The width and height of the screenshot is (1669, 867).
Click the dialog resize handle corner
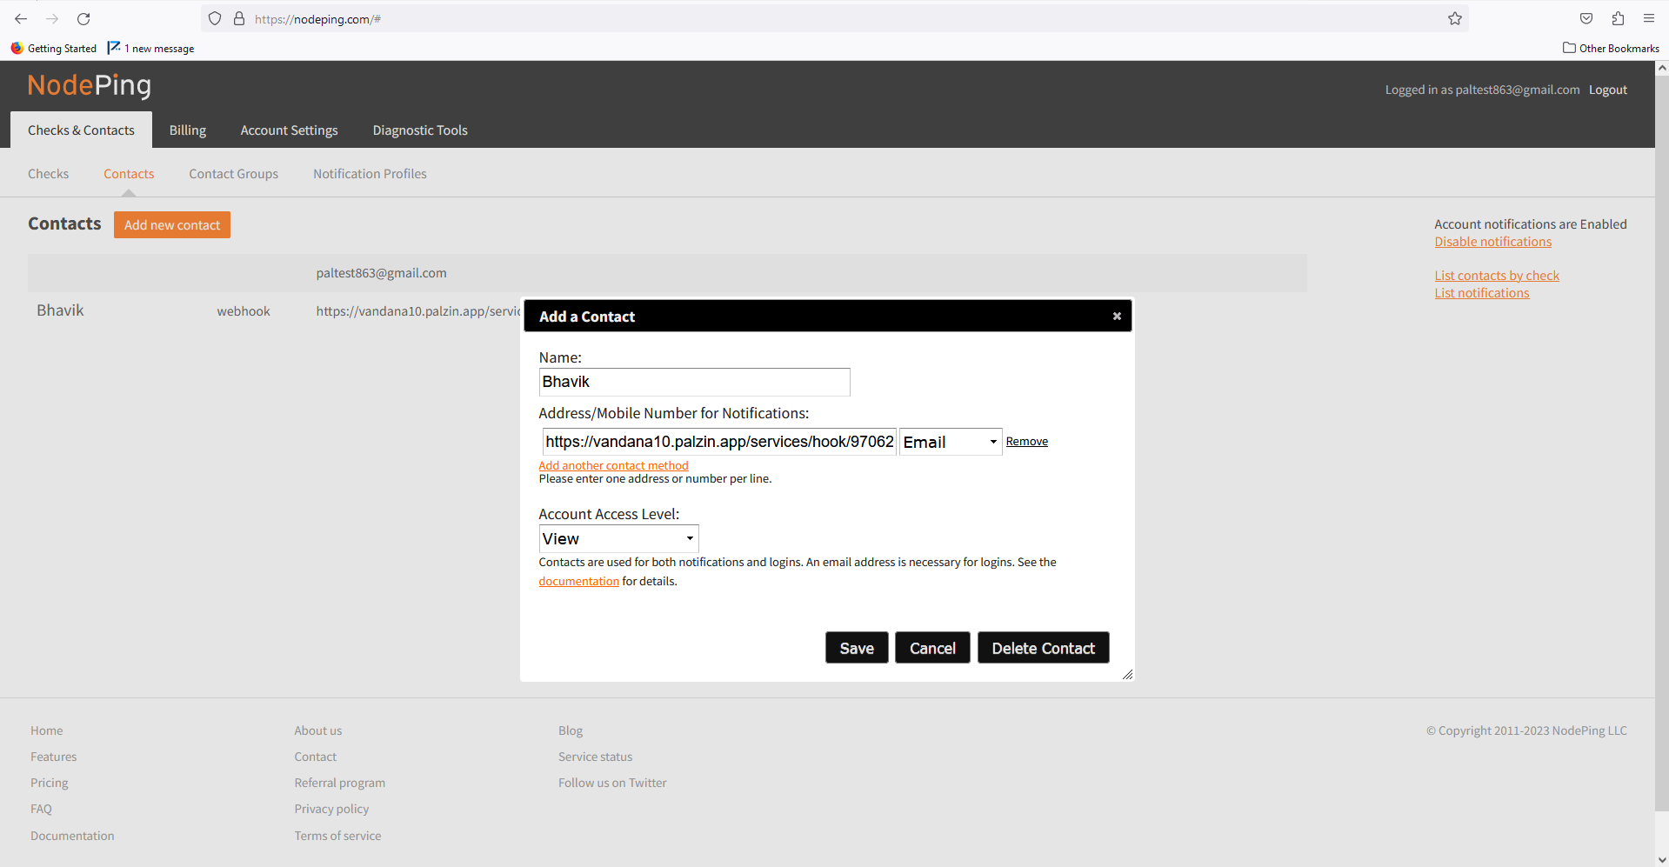tap(1127, 674)
